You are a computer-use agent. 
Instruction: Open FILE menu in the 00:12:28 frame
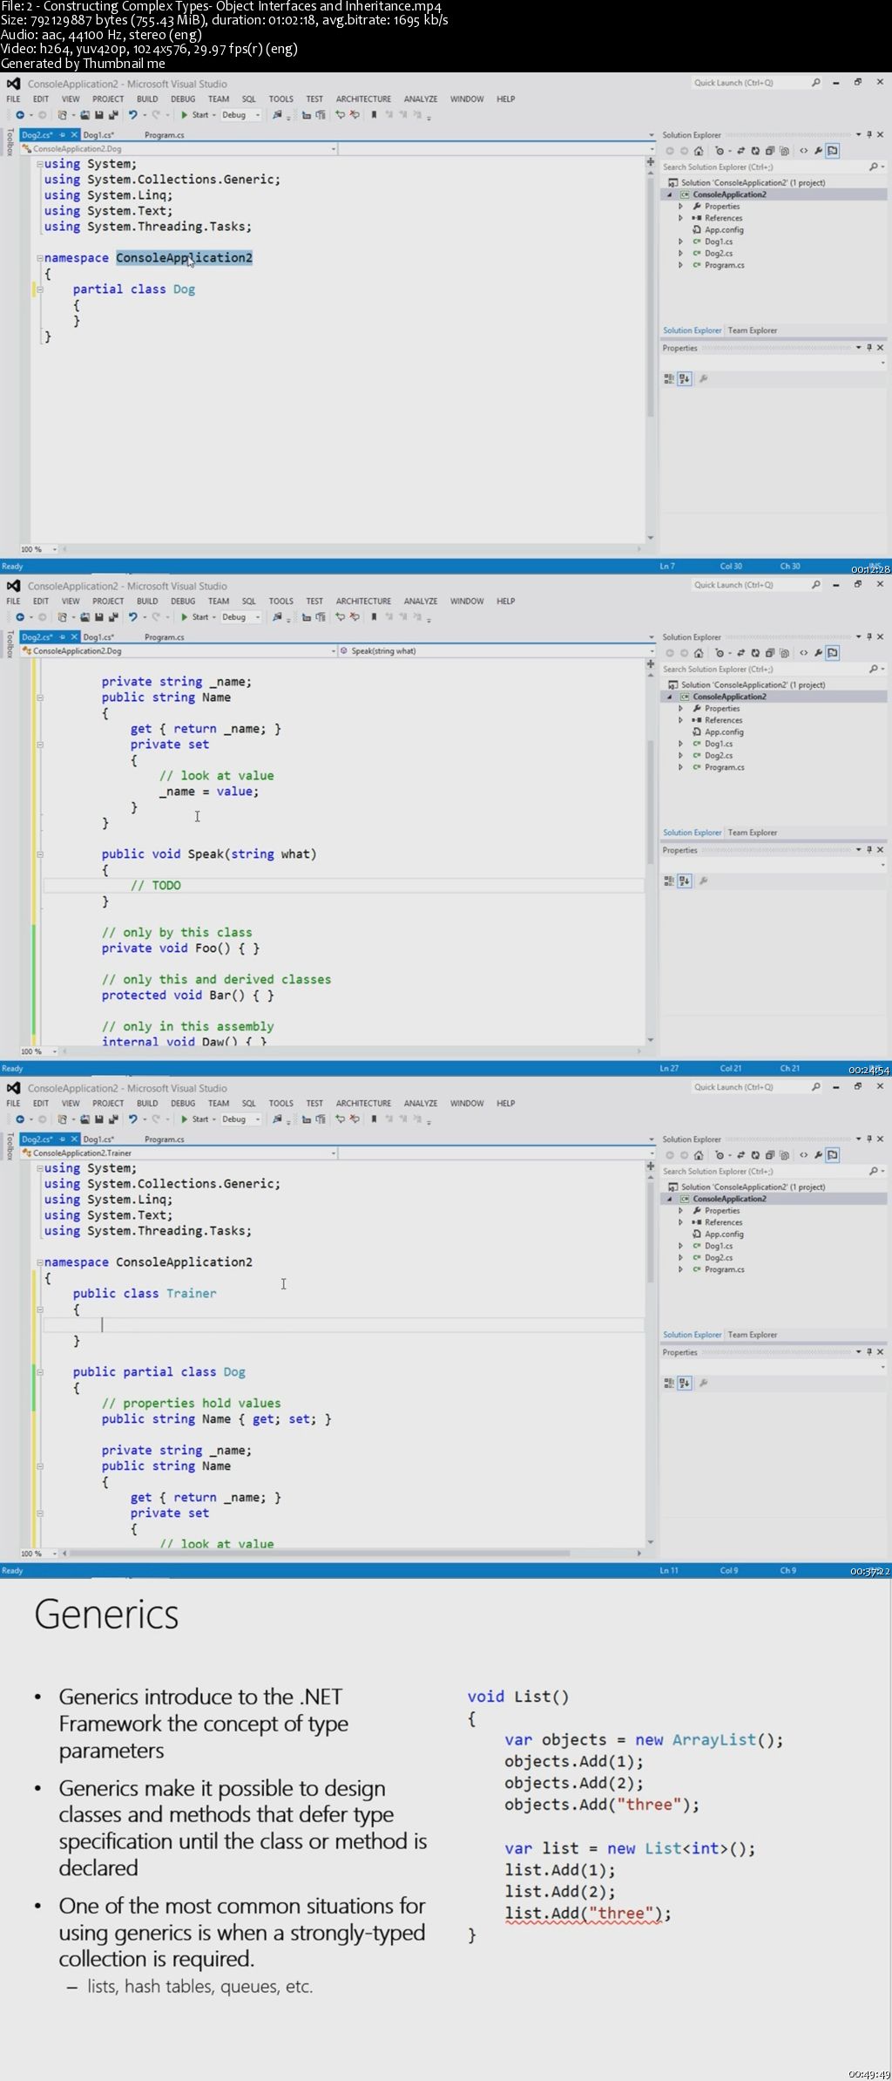click(x=13, y=99)
